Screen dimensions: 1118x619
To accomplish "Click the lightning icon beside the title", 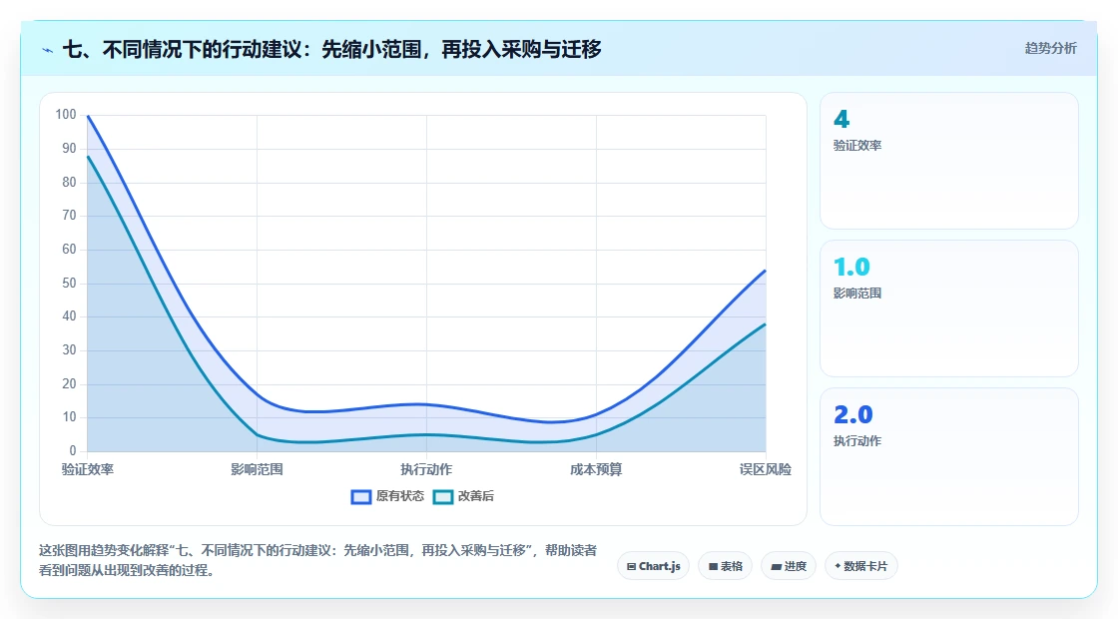I will (x=48, y=50).
